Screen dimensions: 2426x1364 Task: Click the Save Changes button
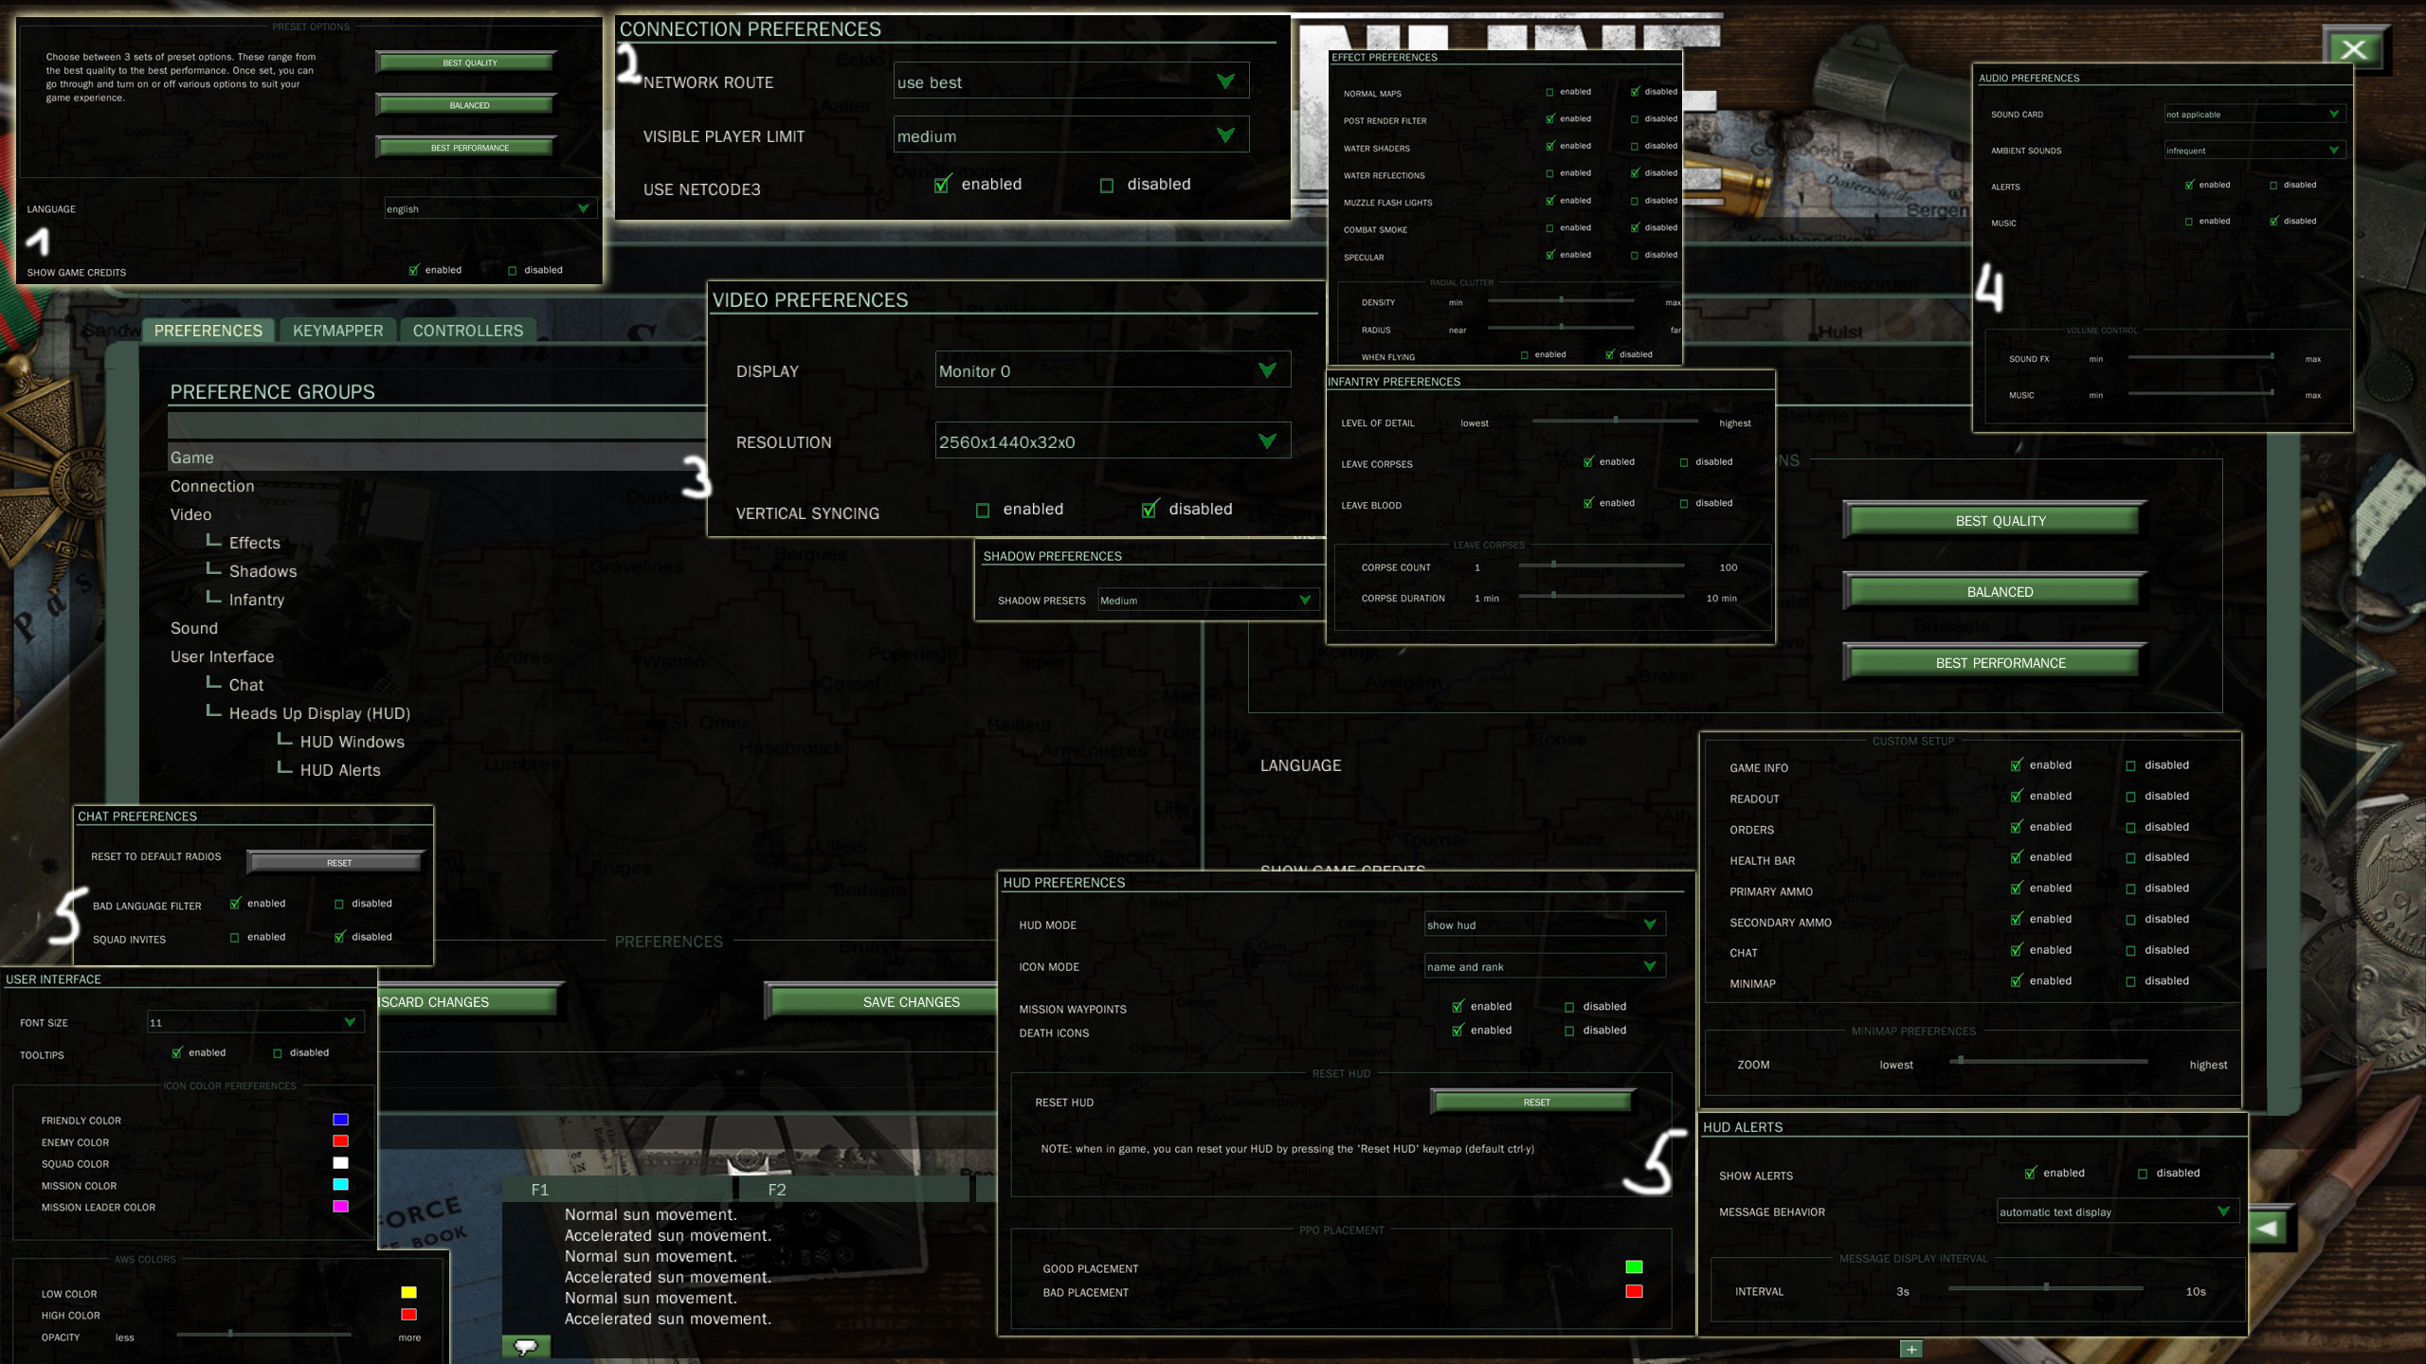point(911,1002)
